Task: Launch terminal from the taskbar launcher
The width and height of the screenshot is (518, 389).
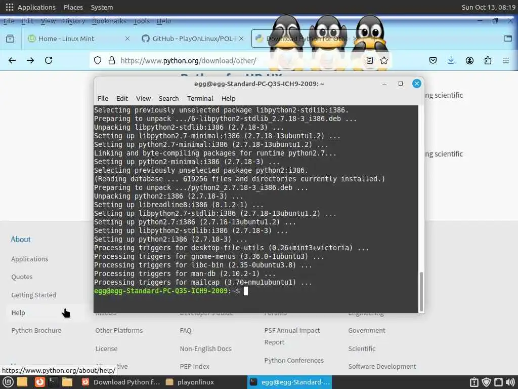Action: 53,382
